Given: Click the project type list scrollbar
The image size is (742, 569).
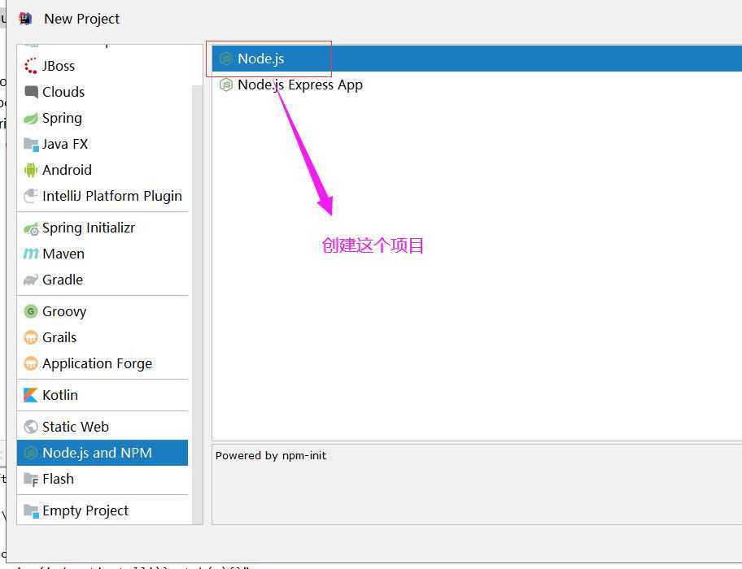Looking at the screenshot, I should pos(198,305).
